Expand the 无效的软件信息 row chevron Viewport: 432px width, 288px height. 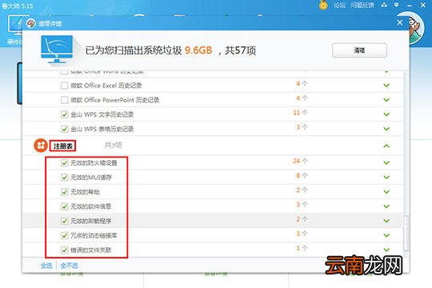coord(386,206)
